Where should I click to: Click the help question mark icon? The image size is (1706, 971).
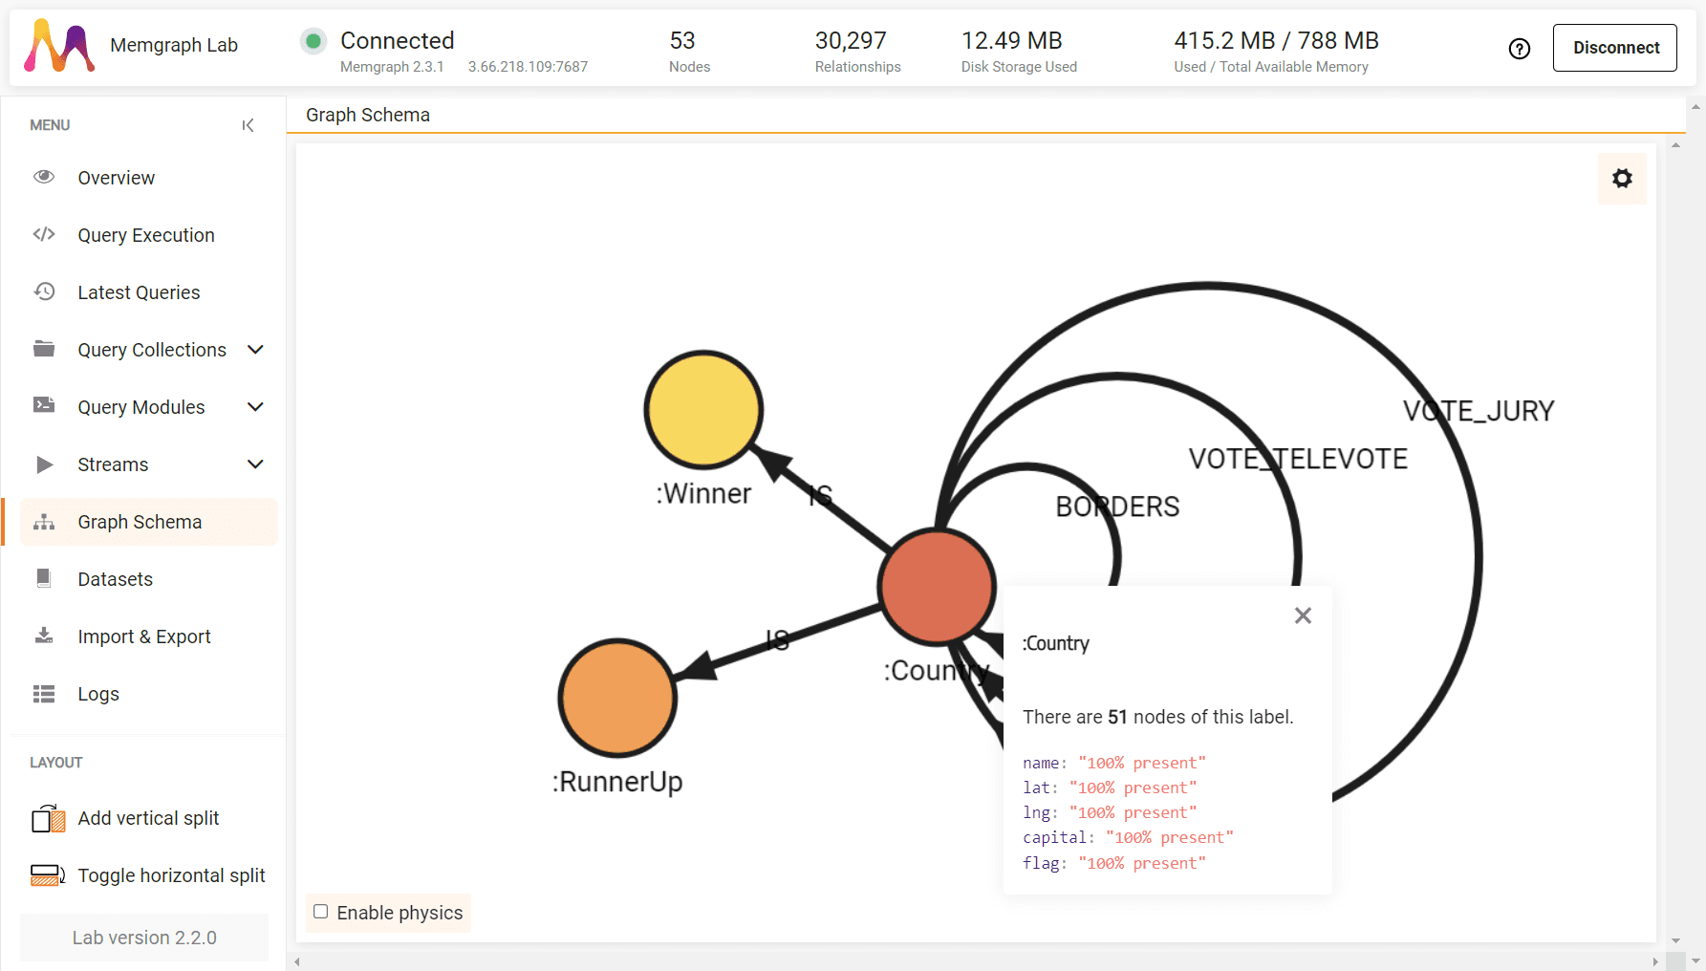pos(1520,49)
